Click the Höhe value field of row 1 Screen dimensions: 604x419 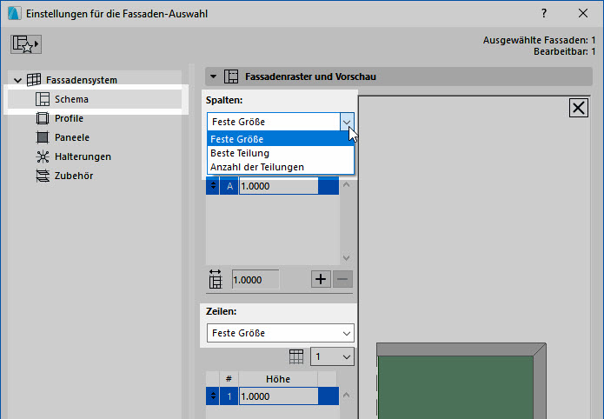(x=278, y=396)
